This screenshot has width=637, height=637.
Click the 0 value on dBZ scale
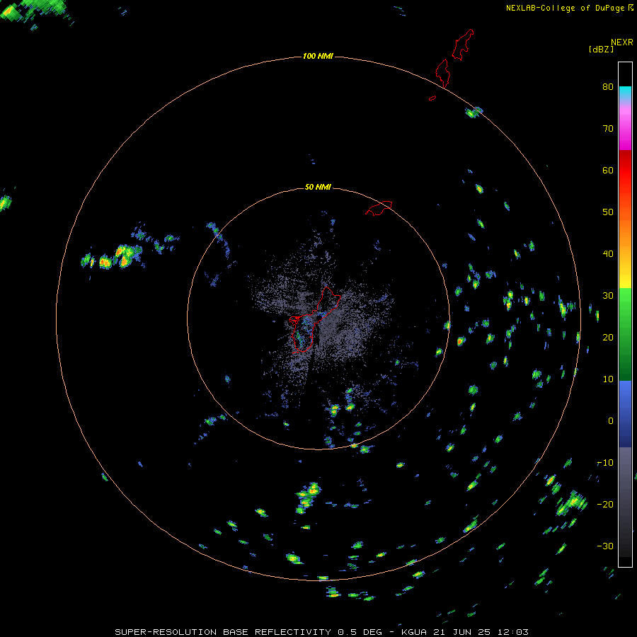[611, 421]
